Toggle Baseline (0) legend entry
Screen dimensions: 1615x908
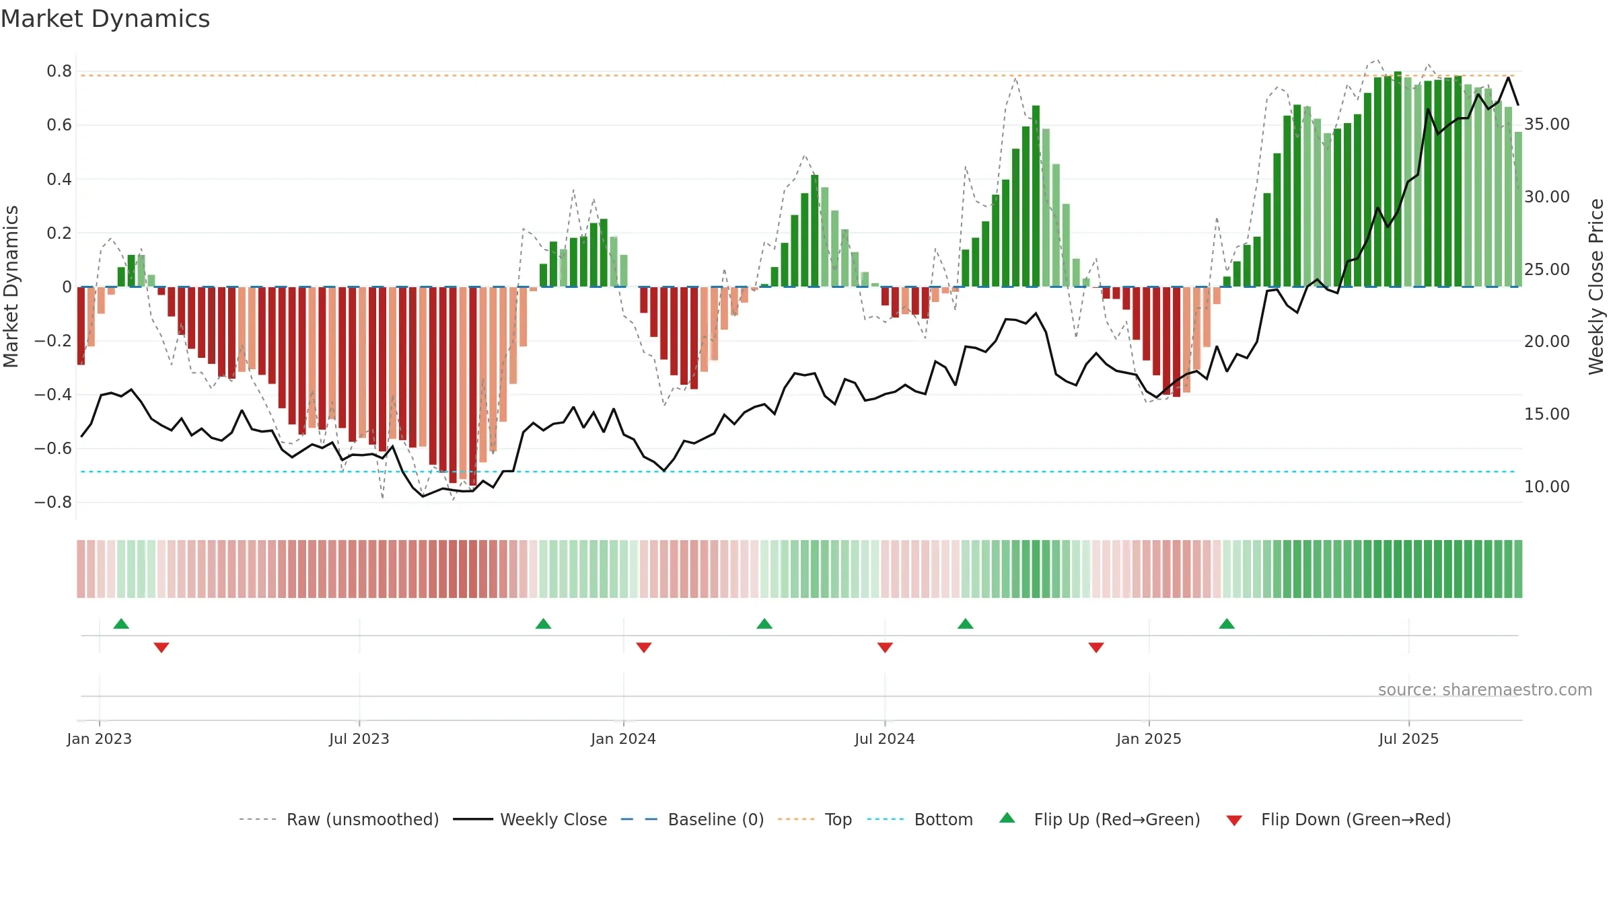[692, 819]
